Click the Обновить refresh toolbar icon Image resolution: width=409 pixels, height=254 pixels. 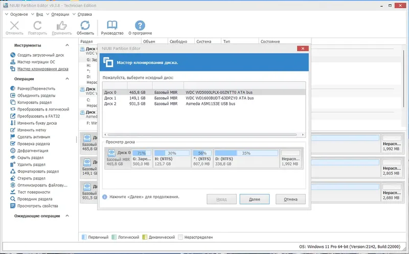85,26
